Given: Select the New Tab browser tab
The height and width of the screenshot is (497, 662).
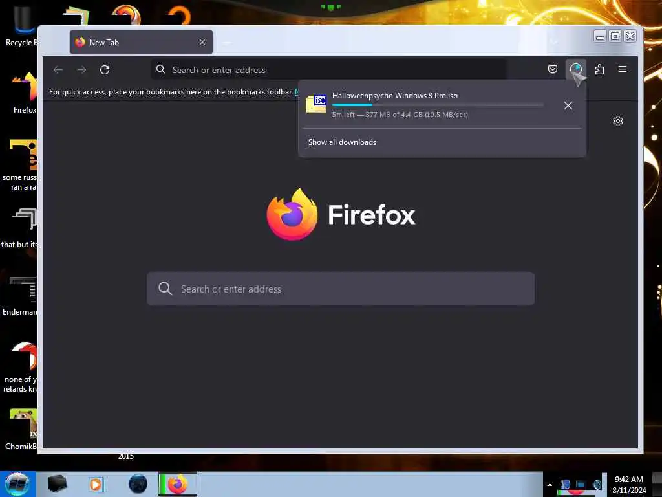Looking at the screenshot, I should click(x=141, y=42).
